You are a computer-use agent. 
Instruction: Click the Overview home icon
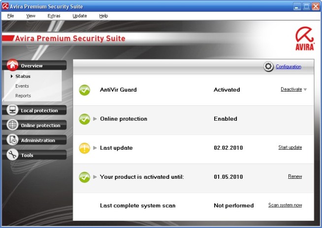pos(13,65)
